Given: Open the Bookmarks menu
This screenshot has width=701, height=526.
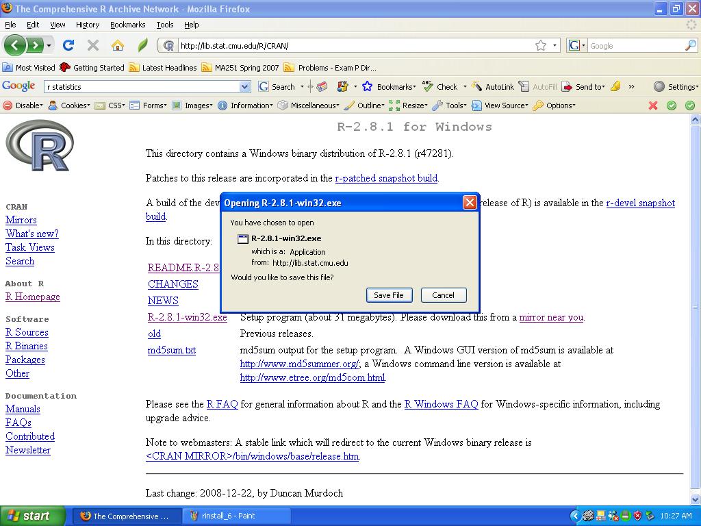Looking at the screenshot, I should [x=127, y=25].
